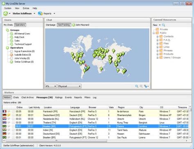
Task: Switch to the Visitors tab
Action: tap(7, 97)
